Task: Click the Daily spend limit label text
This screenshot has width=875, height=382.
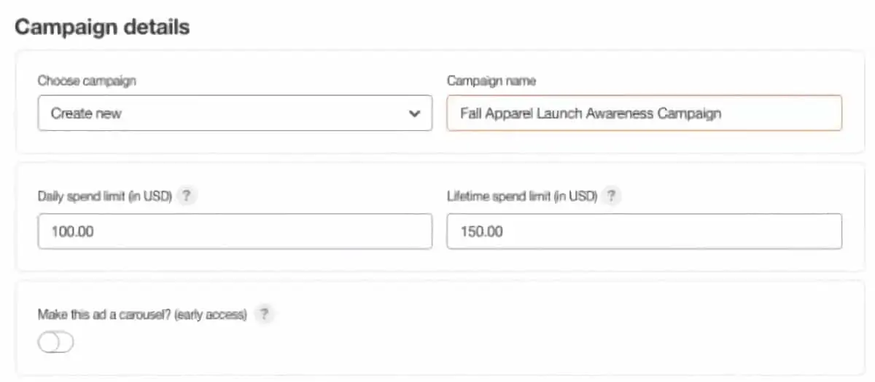Action: click(x=104, y=196)
